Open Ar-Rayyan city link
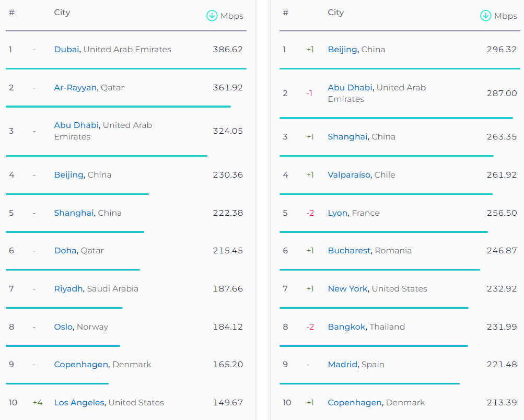 [x=75, y=88]
